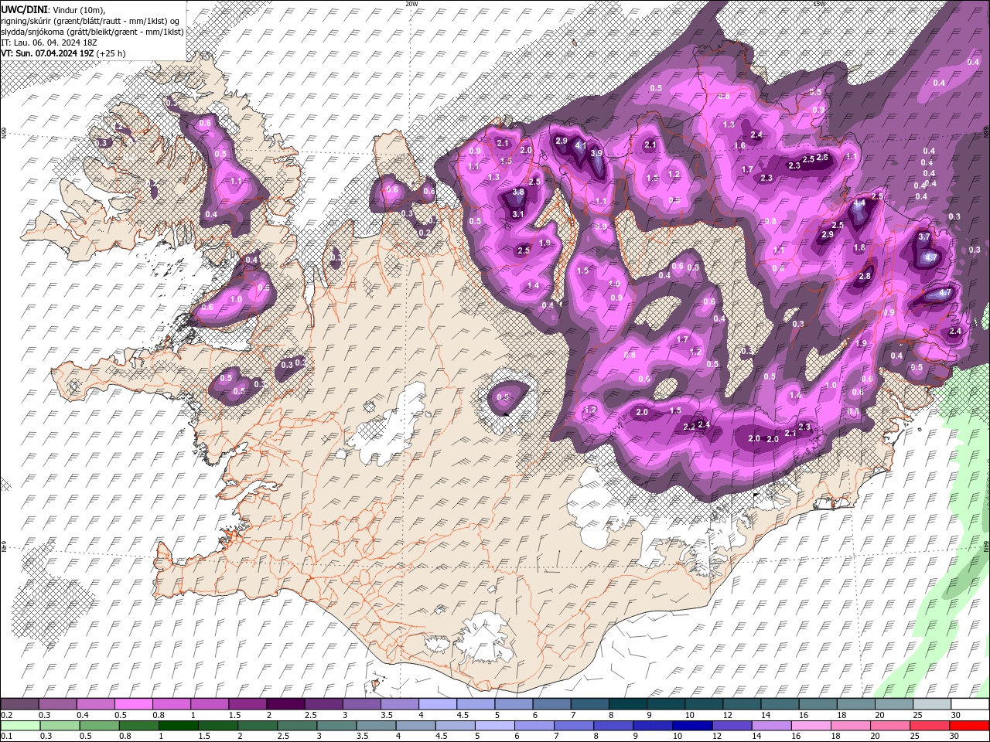990x742 pixels.
Task: Click the "slydda/snjókoma (grátt/bleikt/grænt" description line
Action: tap(92, 31)
